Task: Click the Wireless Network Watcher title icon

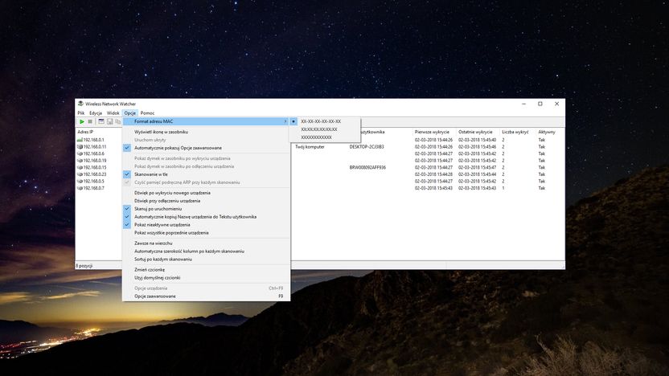Action: click(80, 104)
